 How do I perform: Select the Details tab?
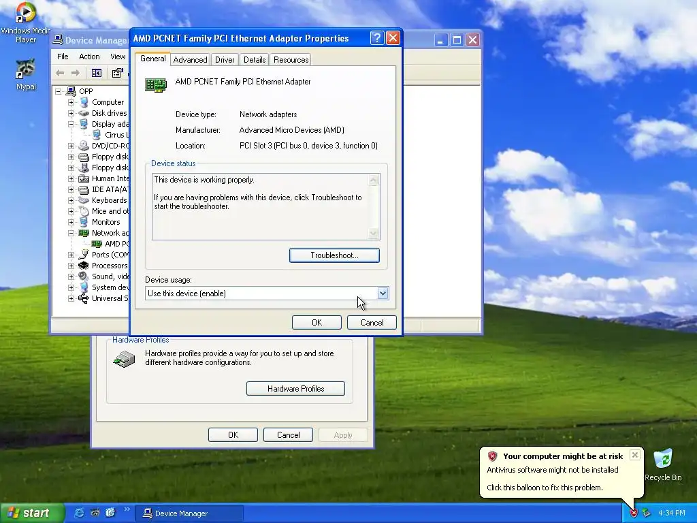(x=255, y=60)
